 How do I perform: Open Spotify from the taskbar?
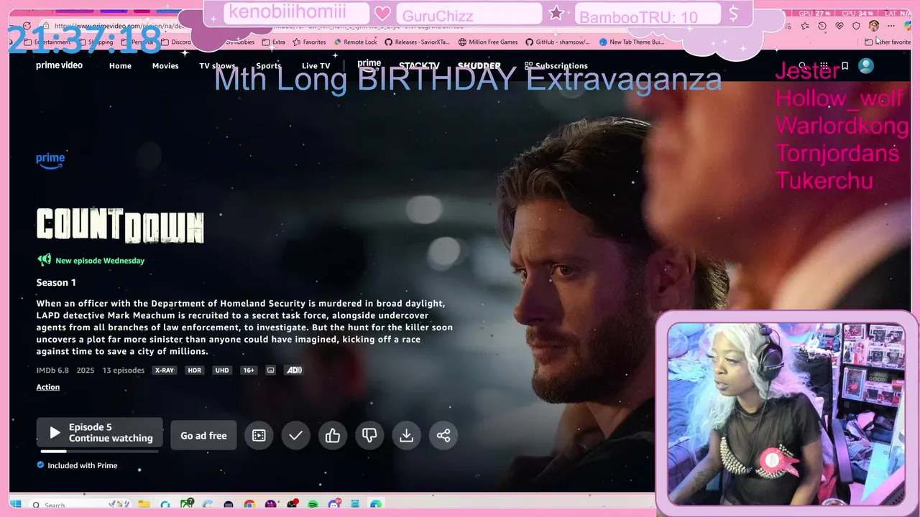(x=313, y=505)
